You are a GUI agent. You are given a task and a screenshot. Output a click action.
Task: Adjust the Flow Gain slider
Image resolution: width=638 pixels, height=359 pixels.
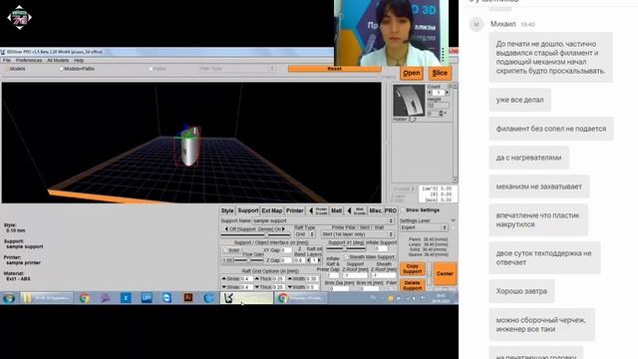tap(248, 260)
